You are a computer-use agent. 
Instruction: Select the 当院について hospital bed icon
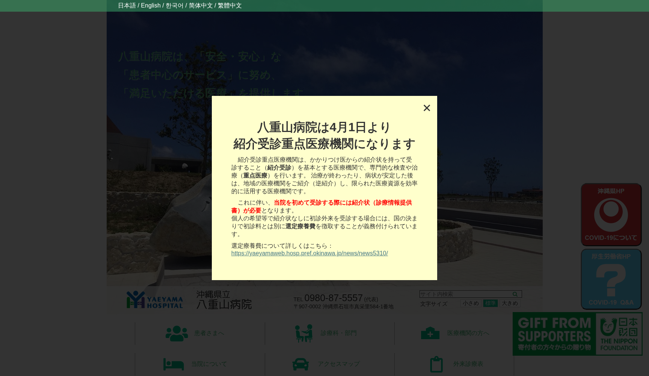coord(174,364)
